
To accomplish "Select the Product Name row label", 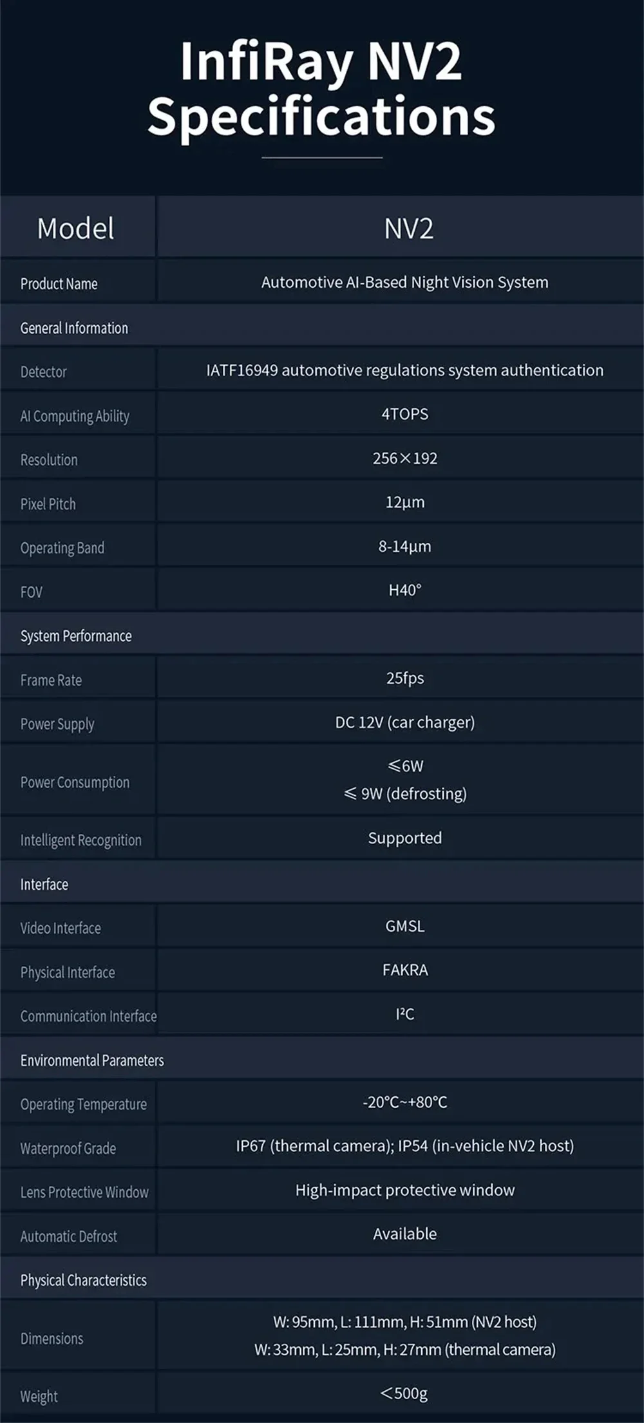I will pyautogui.click(x=59, y=283).
